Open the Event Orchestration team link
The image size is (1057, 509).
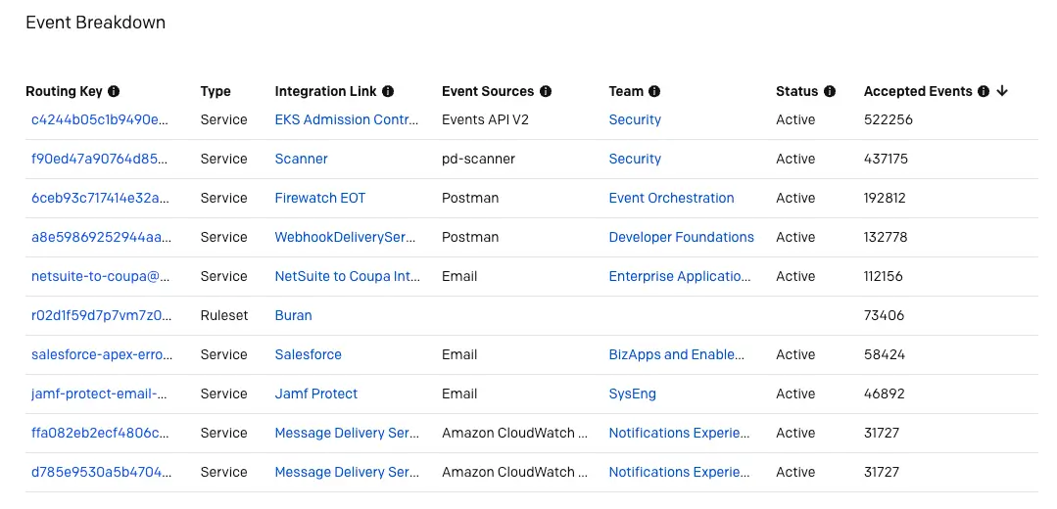(671, 198)
